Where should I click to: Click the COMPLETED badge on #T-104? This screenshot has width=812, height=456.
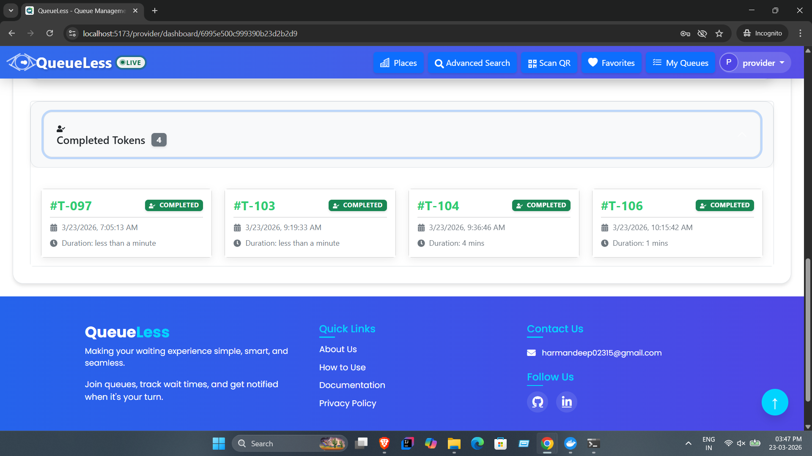541,205
